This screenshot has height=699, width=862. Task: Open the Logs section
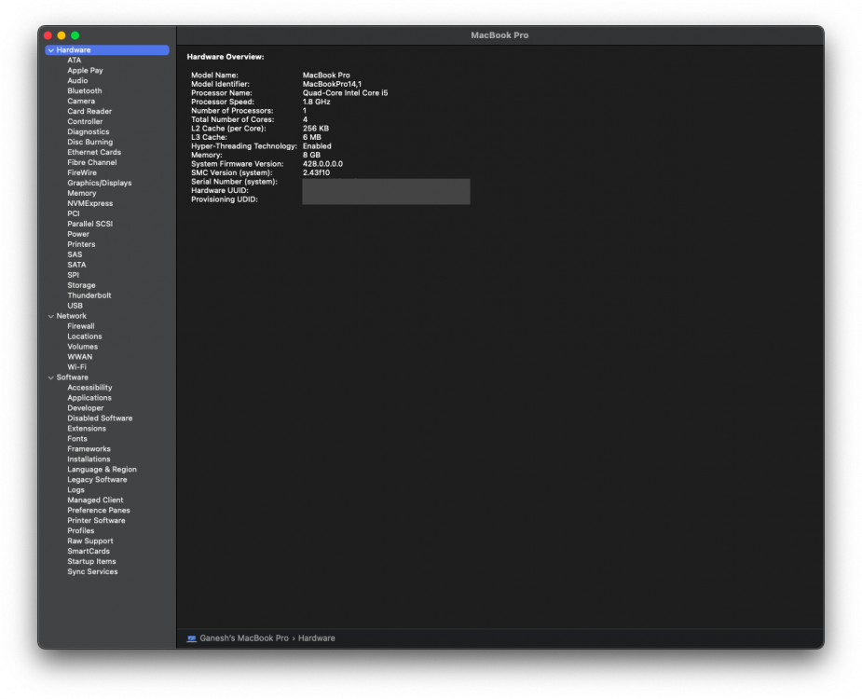click(x=75, y=490)
